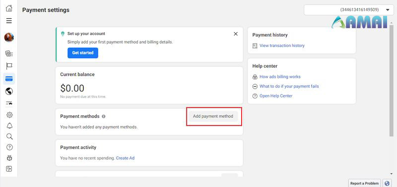This screenshot has height=187, width=397.
Task: Click the lightbulb icon in setup banner
Action: (63, 34)
